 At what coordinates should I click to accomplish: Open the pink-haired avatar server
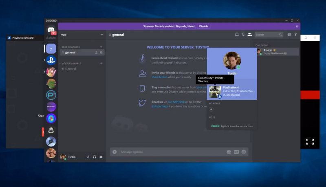pyautogui.click(x=51, y=72)
